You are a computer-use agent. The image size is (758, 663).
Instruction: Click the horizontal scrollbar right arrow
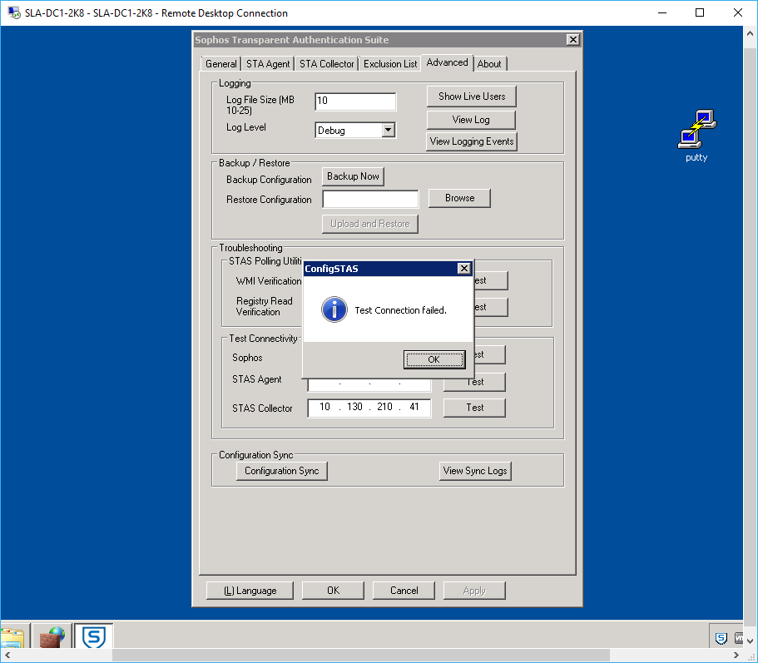click(x=736, y=655)
